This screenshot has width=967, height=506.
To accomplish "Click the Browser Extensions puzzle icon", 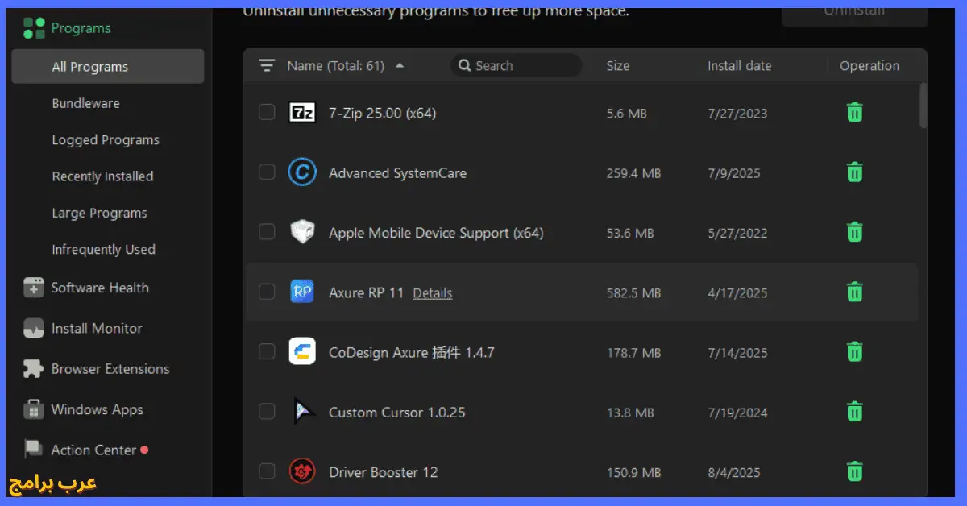I will click(34, 369).
